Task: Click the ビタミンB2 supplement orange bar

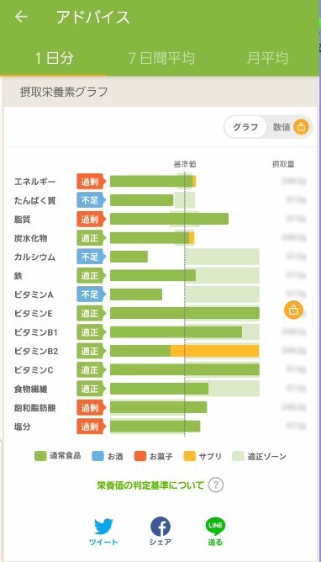Action: [x=215, y=351]
